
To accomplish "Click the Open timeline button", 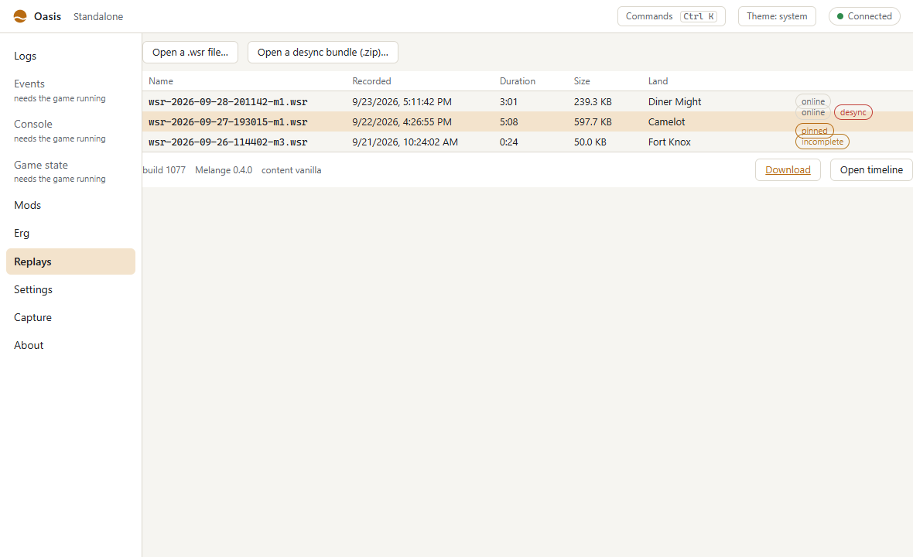I will click(x=871, y=170).
